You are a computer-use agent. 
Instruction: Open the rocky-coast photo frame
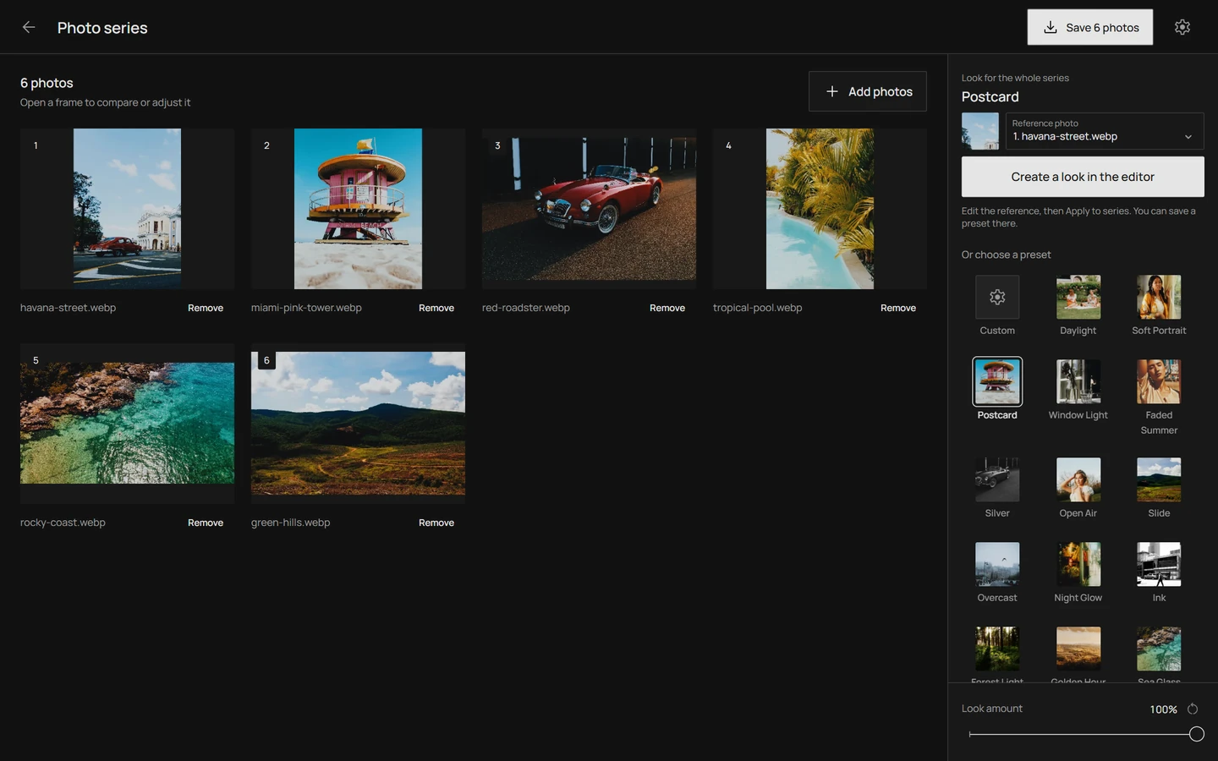[127, 424]
